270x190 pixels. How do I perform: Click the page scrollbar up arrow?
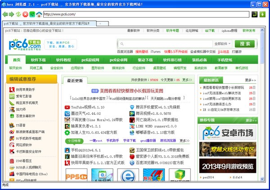(x=262, y=30)
